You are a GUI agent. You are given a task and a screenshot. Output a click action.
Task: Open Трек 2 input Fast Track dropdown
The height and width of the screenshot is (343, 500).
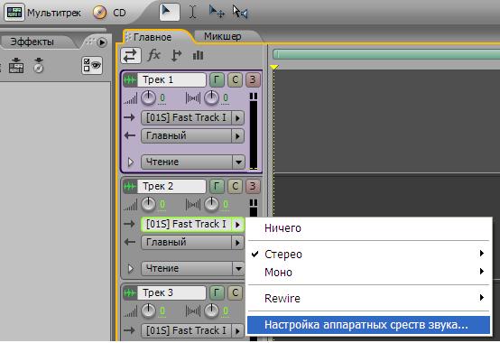coord(192,224)
